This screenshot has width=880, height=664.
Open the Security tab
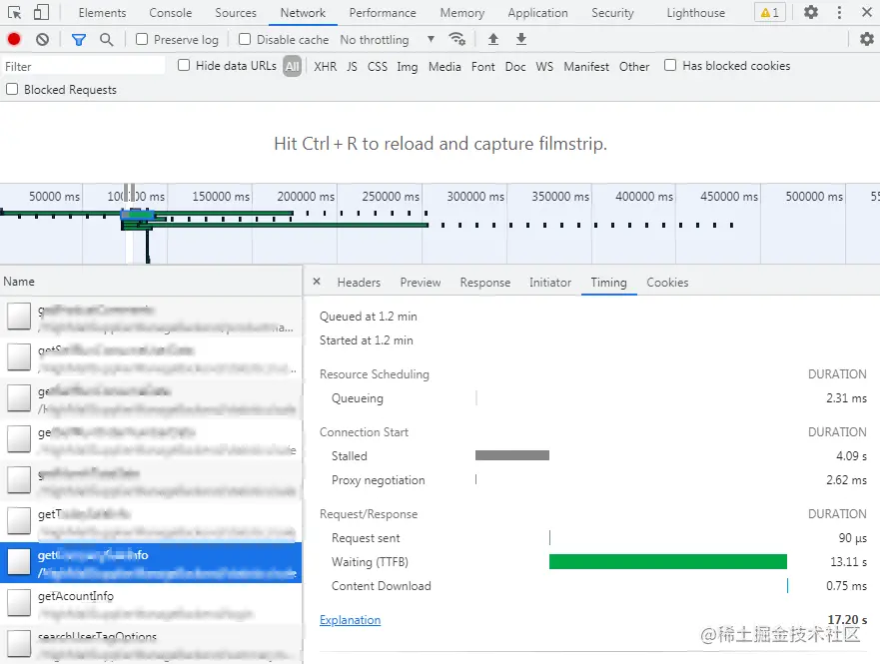(x=612, y=12)
